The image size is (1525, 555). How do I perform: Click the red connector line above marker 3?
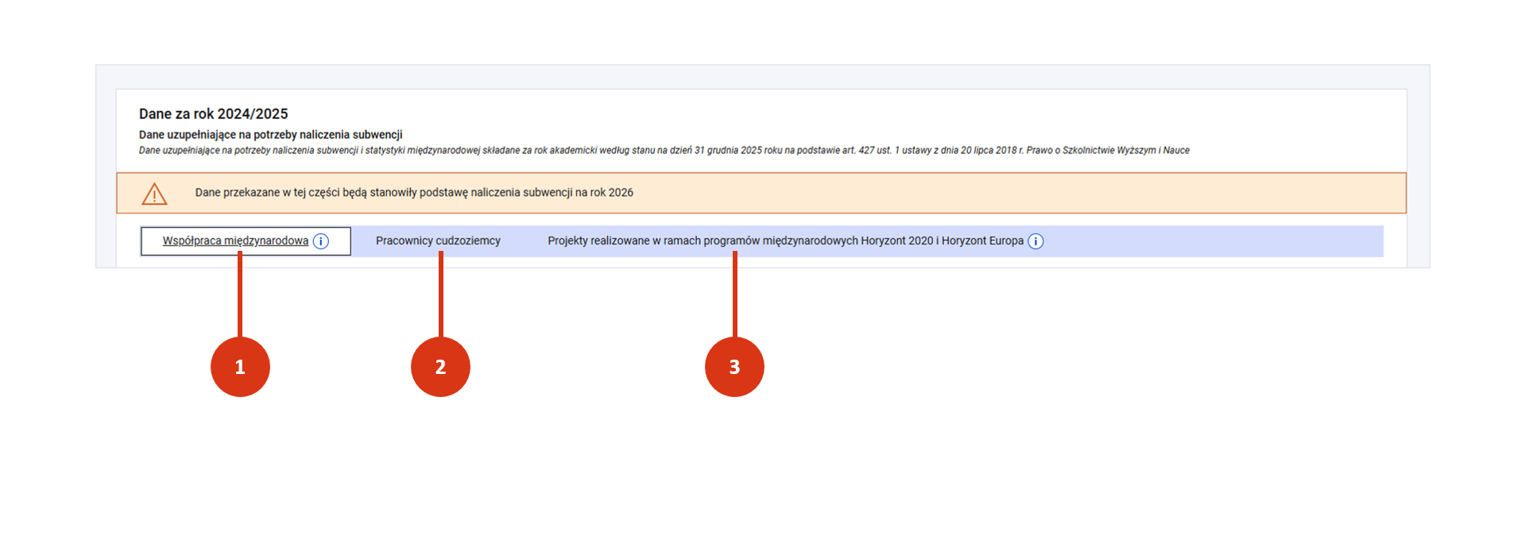[735, 298]
